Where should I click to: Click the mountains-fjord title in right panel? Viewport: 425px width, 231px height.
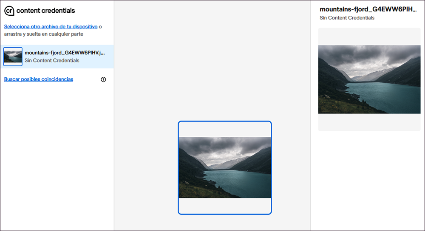tap(368, 9)
